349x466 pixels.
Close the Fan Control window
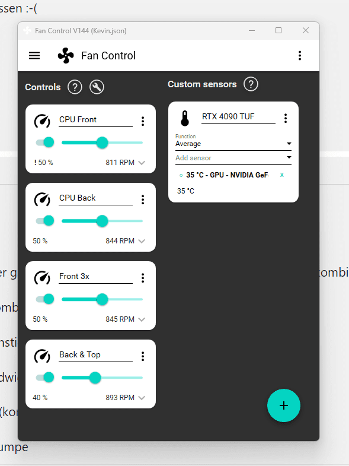coord(306,31)
